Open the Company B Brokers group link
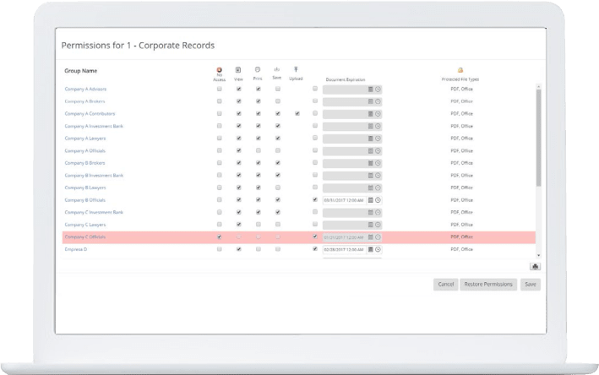Screen dimensions: 599x375 click(x=84, y=163)
